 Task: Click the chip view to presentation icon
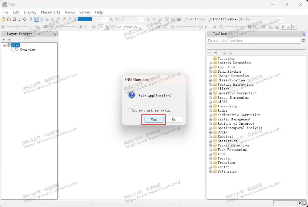pyautogui.click(x=19, y=19)
